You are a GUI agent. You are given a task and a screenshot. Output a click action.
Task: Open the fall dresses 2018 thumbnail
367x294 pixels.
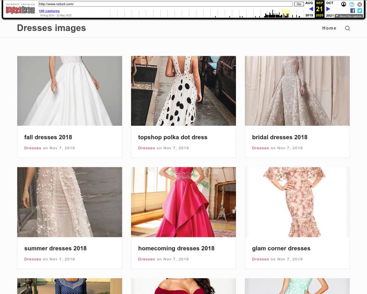coord(70,91)
